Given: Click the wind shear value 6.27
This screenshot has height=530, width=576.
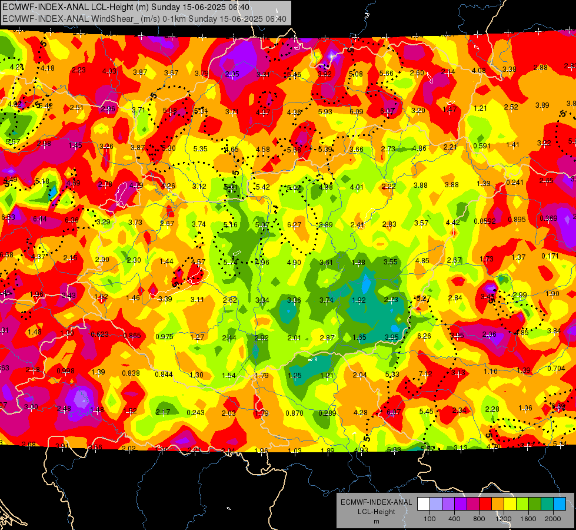Looking at the screenshot, I should 294,224.
